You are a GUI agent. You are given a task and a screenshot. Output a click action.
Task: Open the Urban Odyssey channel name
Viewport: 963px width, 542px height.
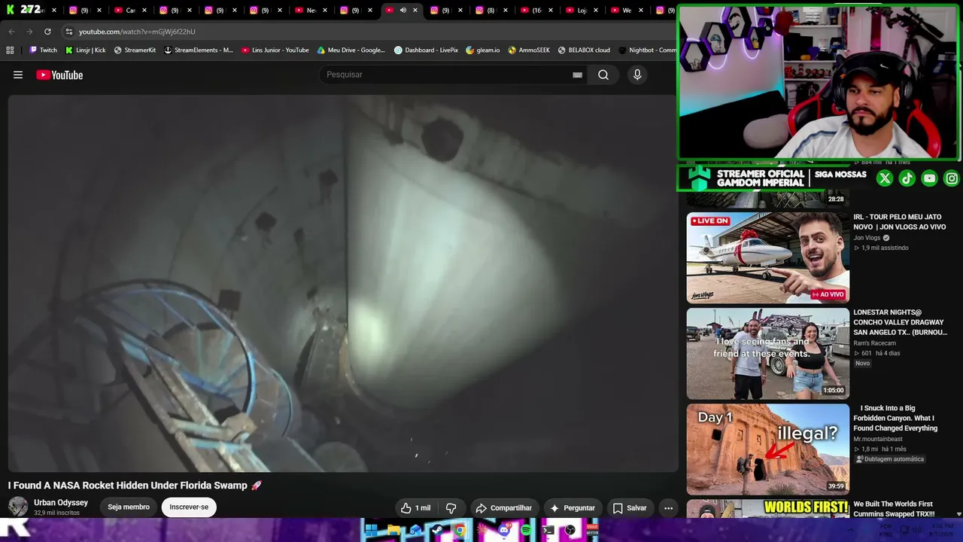[x=61, y=502]
